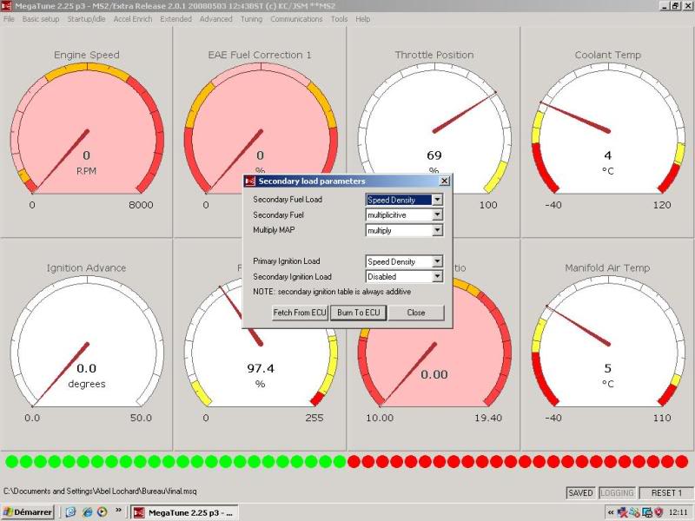Click the Primary Ignition Load label
This screenshot has width=695, height=521.
[x=287, y=261]
